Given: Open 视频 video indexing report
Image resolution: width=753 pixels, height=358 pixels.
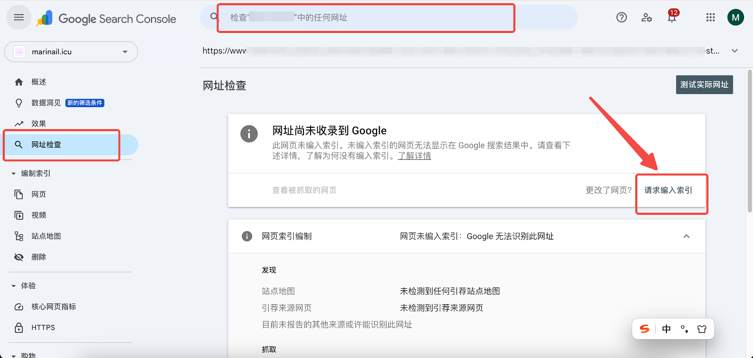Looking at the screenshot, I should 39,215.
